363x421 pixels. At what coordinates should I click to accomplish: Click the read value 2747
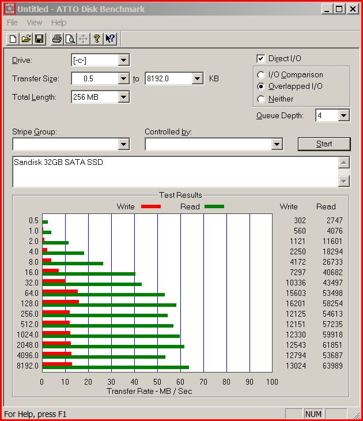pos(335,220)
